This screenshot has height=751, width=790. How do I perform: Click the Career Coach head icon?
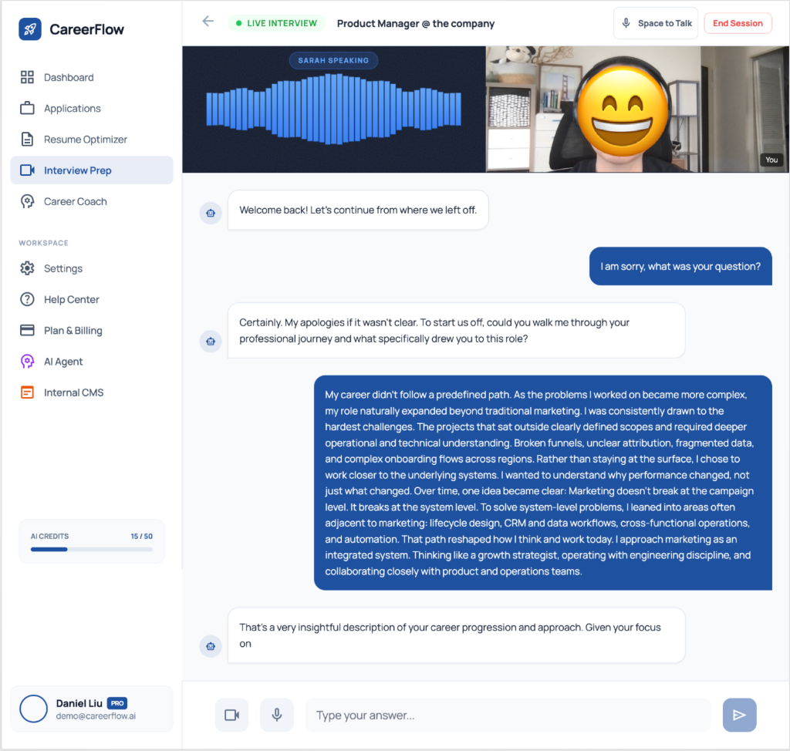pyautogui.click(x=28, y=201)
